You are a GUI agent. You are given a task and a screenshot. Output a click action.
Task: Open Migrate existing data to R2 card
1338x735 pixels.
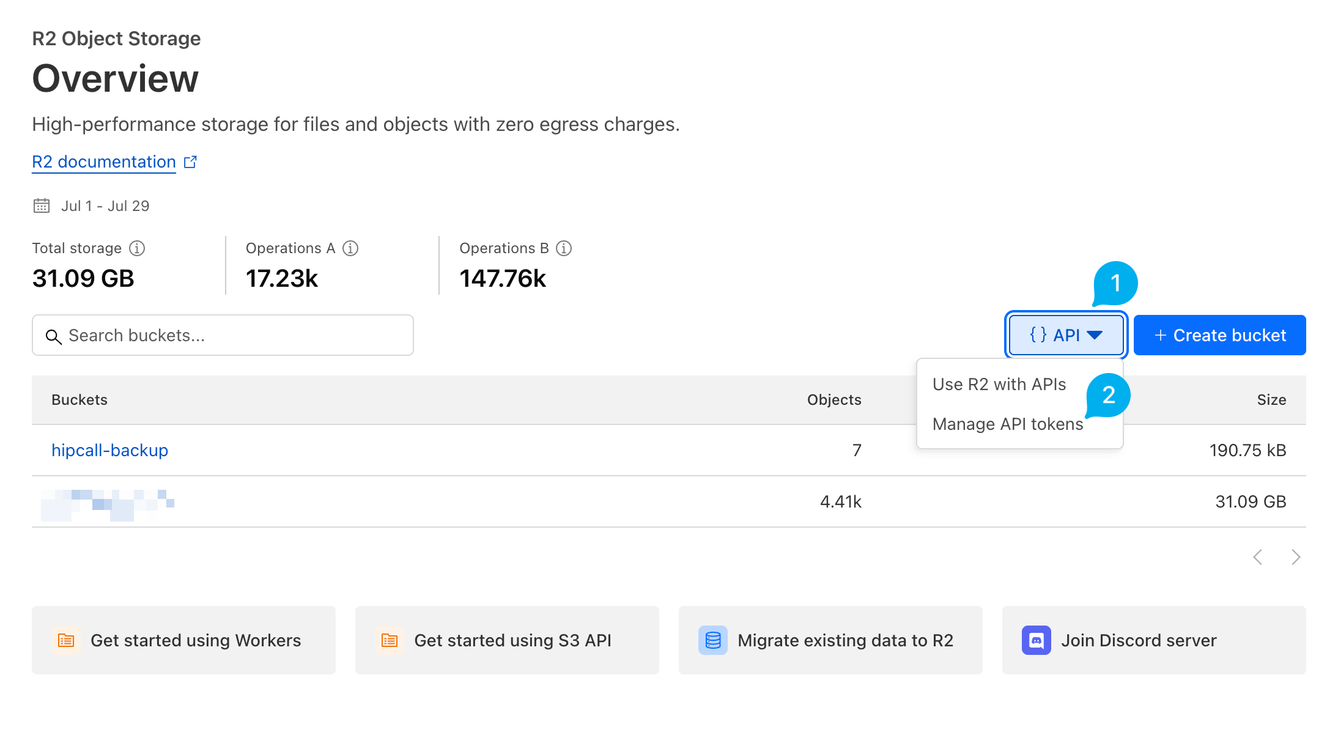tap(830, 640)
